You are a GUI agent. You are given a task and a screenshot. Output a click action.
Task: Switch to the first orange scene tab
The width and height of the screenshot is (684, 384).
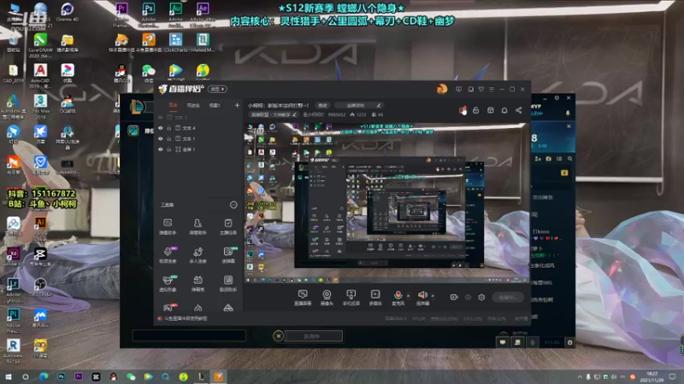point(174,105)
